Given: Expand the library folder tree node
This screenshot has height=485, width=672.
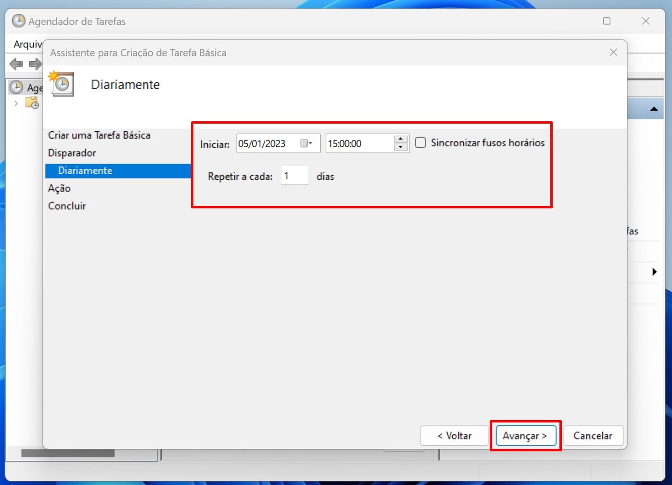Looking at the screenshot, I should pos(16,103).
